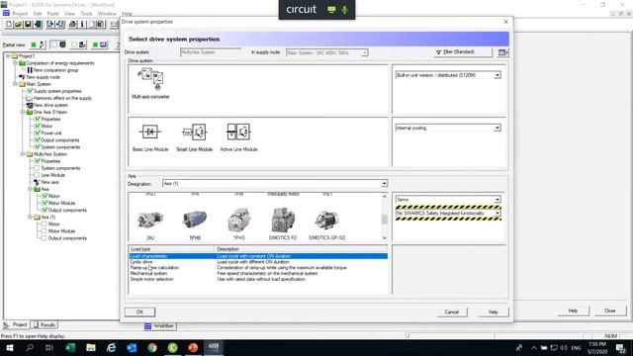Screen dimensions: 633x356
Task: Click the Filter (Standard) button
Action: pos(463,52)
